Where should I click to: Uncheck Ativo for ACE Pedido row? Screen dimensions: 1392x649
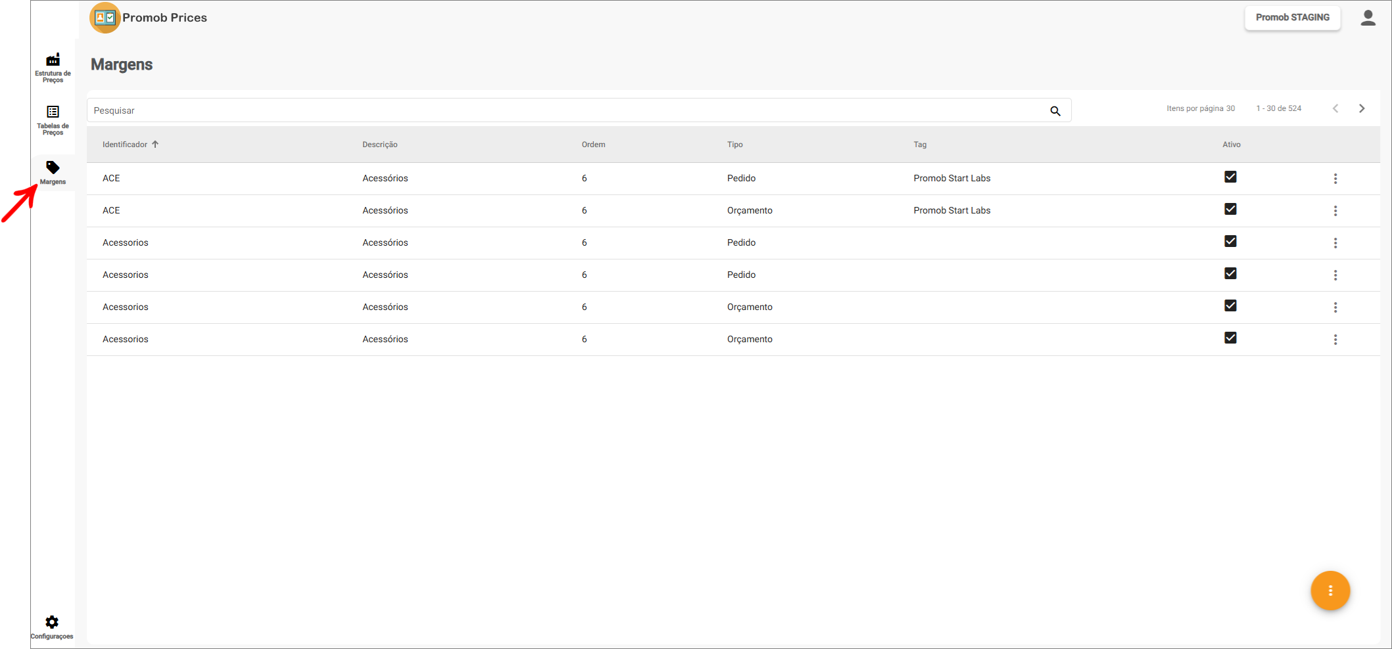pyautogui.click(x=1230, y=177)
